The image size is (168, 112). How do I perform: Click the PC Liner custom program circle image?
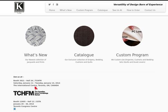point(132,36)
